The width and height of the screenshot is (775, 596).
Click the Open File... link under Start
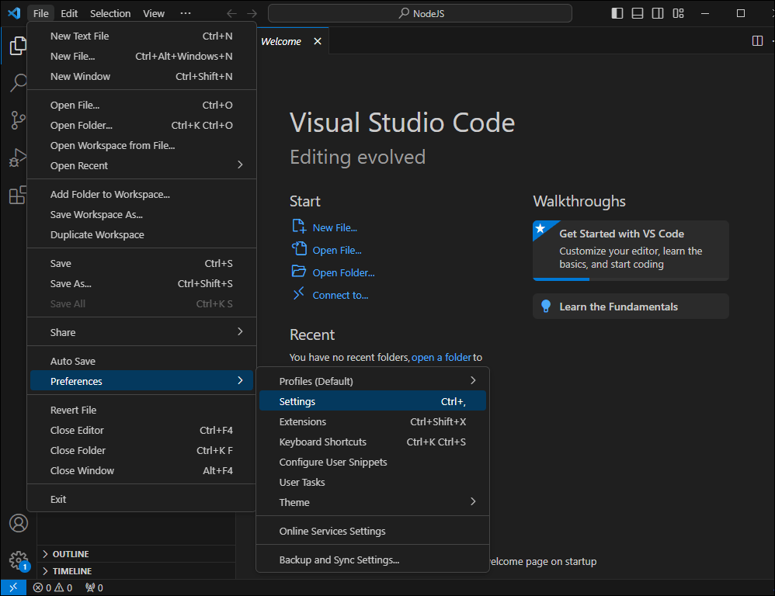[x=337, y=251]
